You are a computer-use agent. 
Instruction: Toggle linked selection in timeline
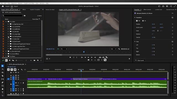[x=15, y=70]
